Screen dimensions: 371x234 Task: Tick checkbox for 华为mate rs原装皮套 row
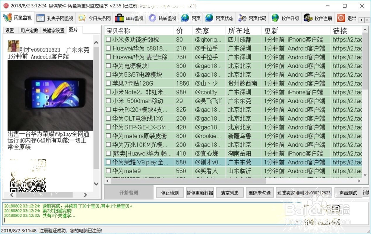coord(108,136)
